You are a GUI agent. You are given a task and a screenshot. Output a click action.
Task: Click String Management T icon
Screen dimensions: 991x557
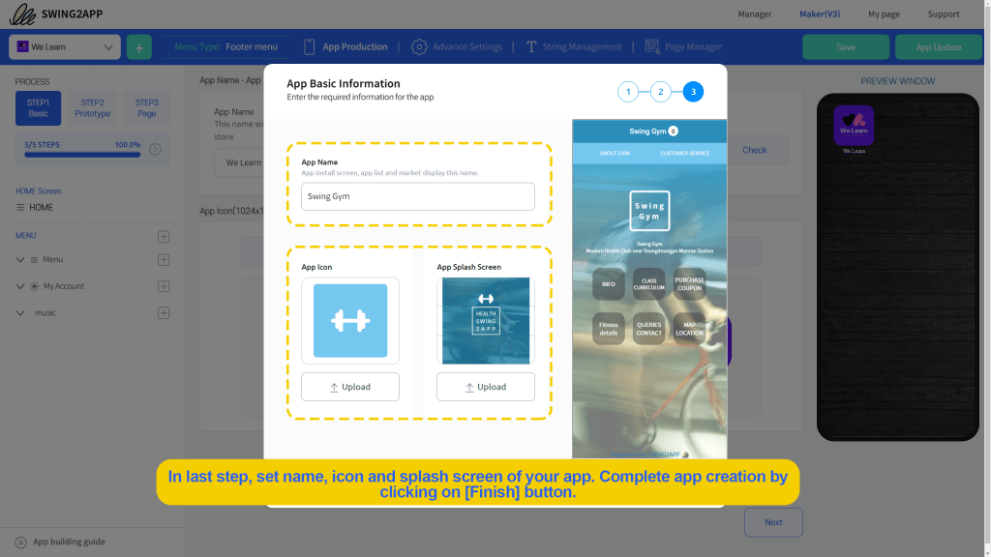pyautogui.click(x=531, y=46)
